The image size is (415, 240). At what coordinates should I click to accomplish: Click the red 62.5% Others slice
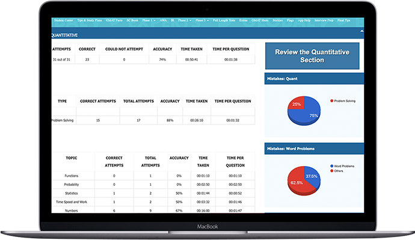tap(297, 183)
